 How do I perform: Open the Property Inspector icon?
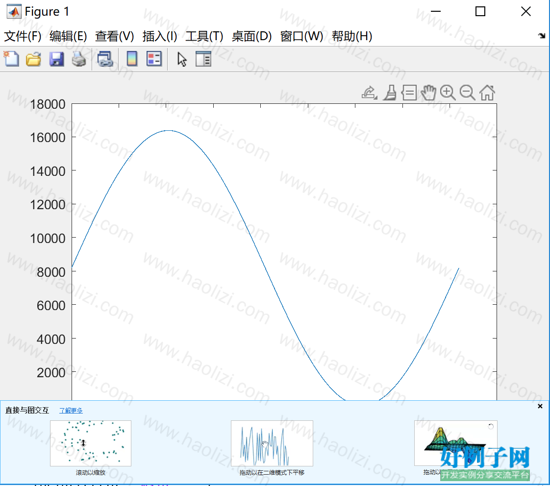pos(203,59)
